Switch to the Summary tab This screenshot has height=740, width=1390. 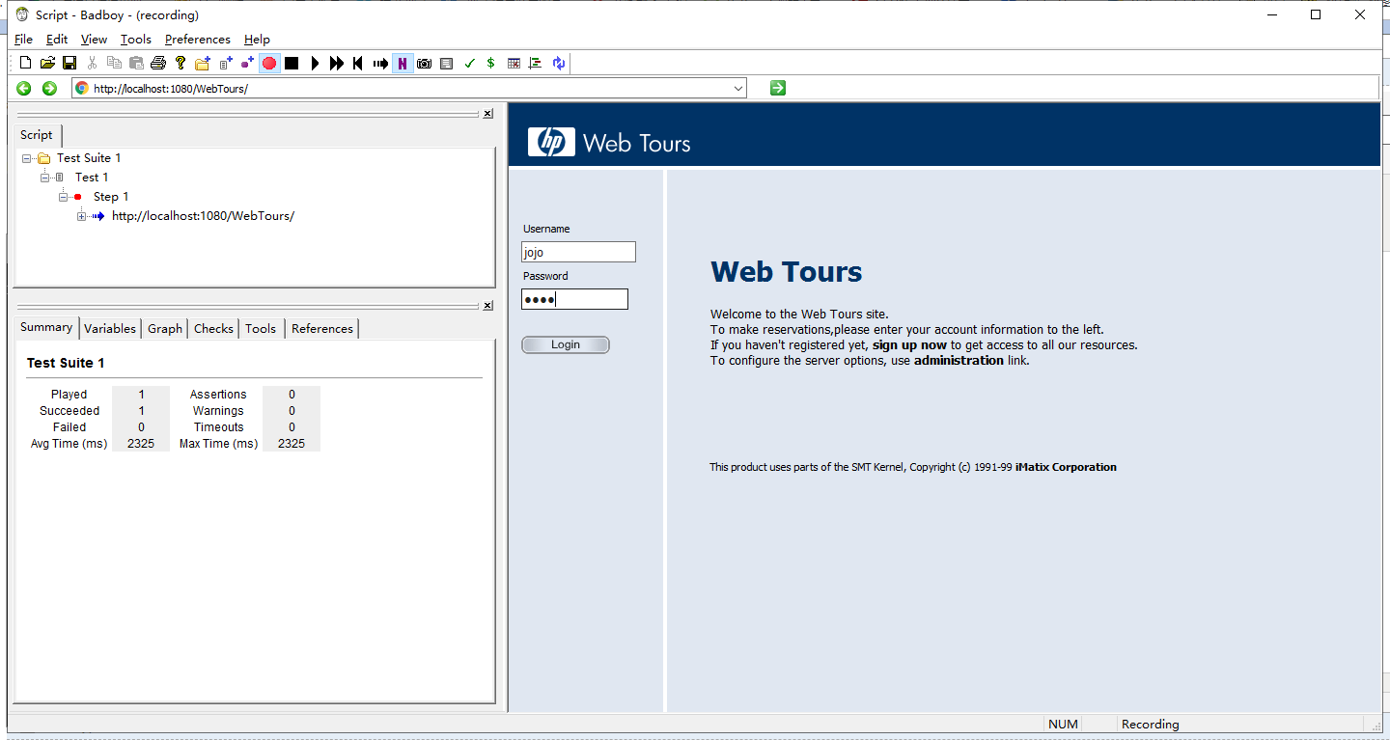pos(46,327)
